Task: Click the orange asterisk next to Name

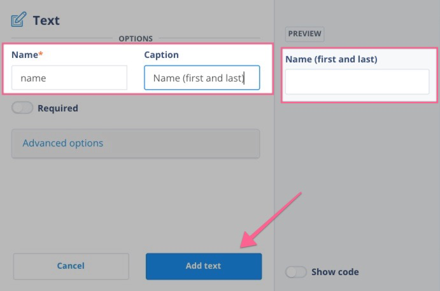Action: (x=41, y=53)
